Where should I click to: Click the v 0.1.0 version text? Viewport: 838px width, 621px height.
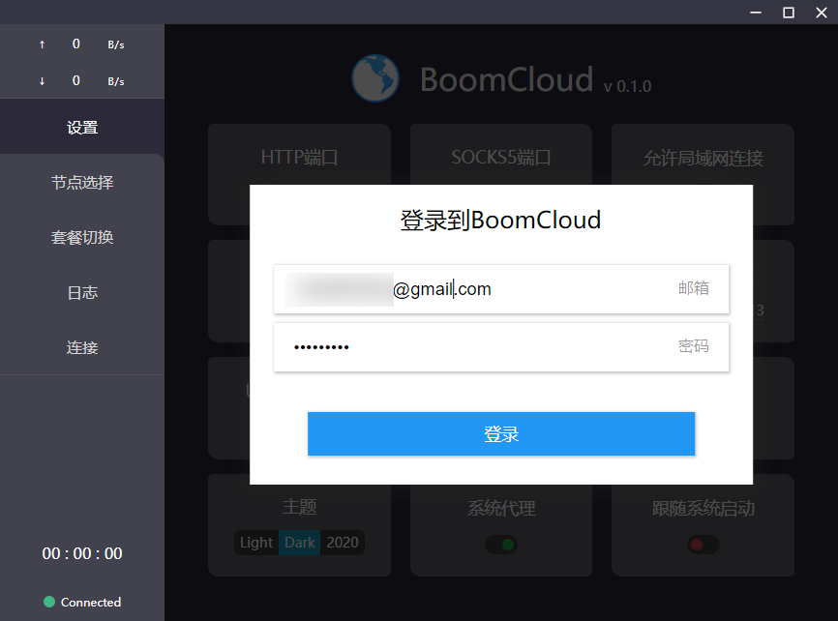(x=627, y=86)
